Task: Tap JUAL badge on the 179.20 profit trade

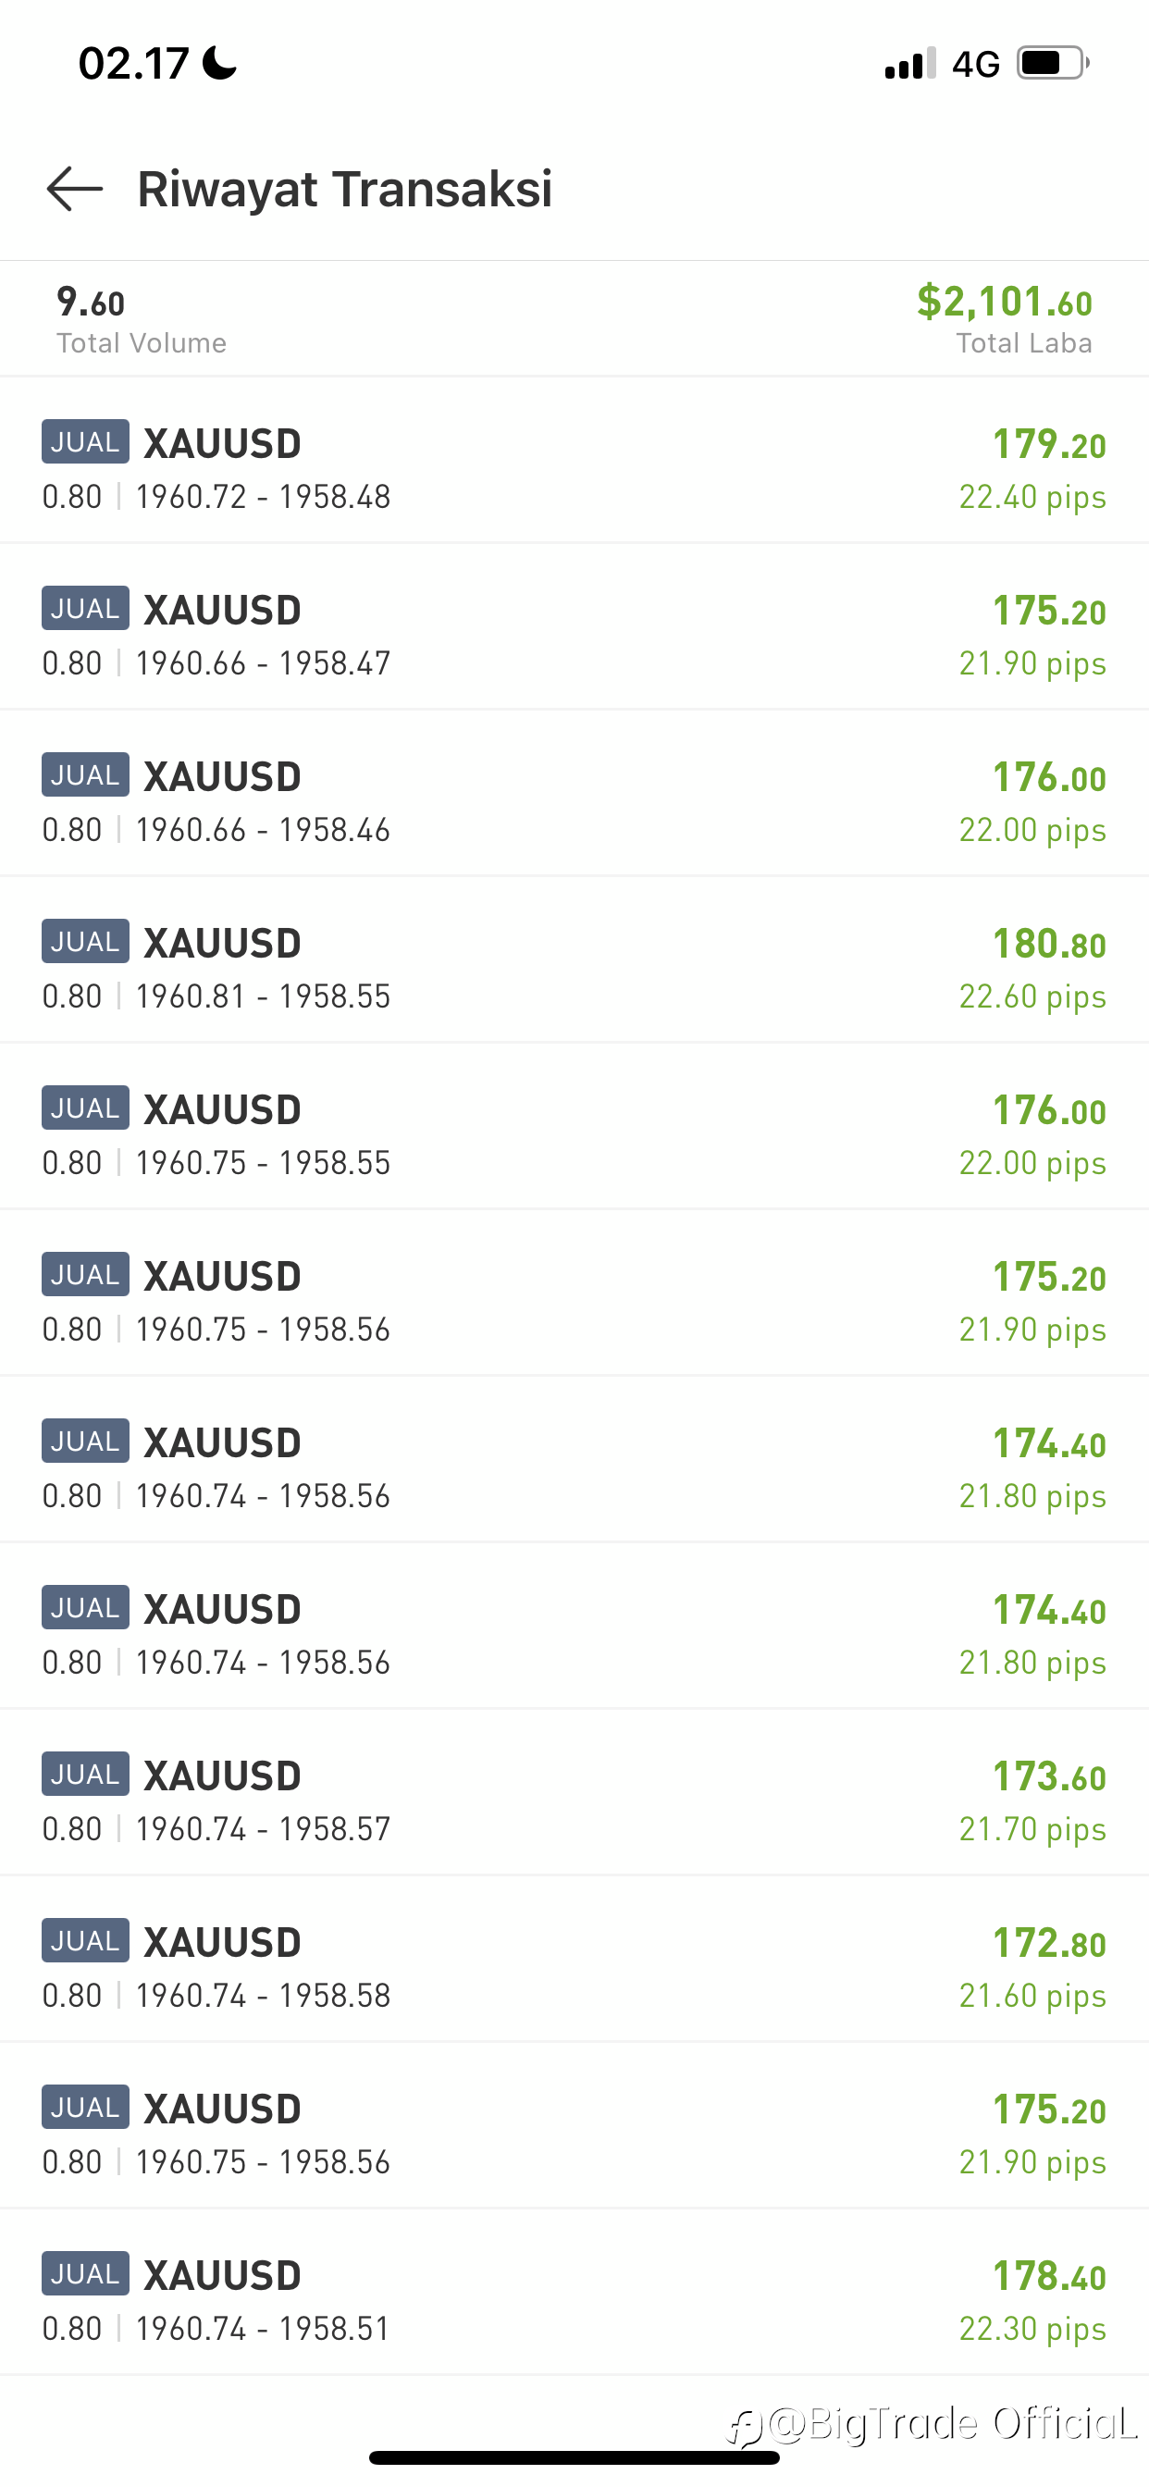Action: [85, 442]
